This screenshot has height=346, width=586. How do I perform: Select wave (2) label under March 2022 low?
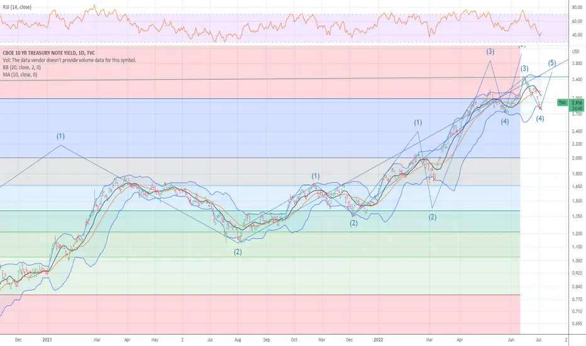point(433,217)
